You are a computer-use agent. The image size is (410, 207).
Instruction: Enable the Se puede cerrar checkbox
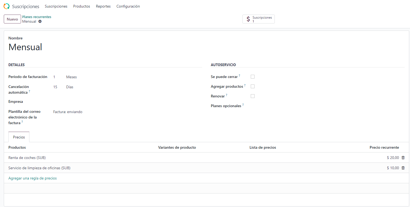click(253, 77)
